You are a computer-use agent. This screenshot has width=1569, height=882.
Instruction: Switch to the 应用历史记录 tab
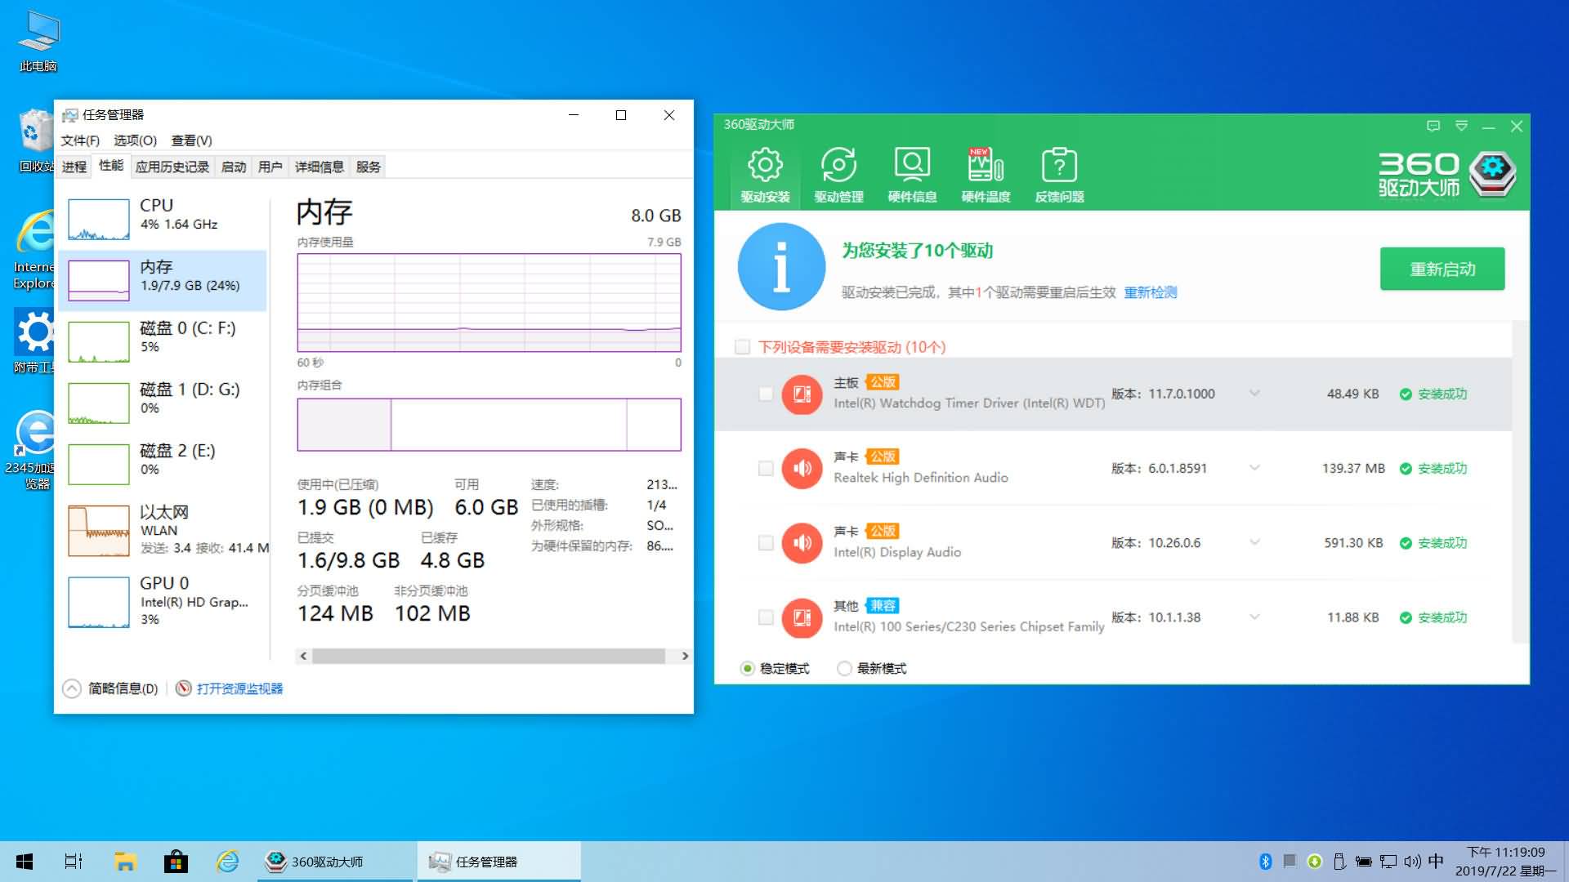pos(172,167)
